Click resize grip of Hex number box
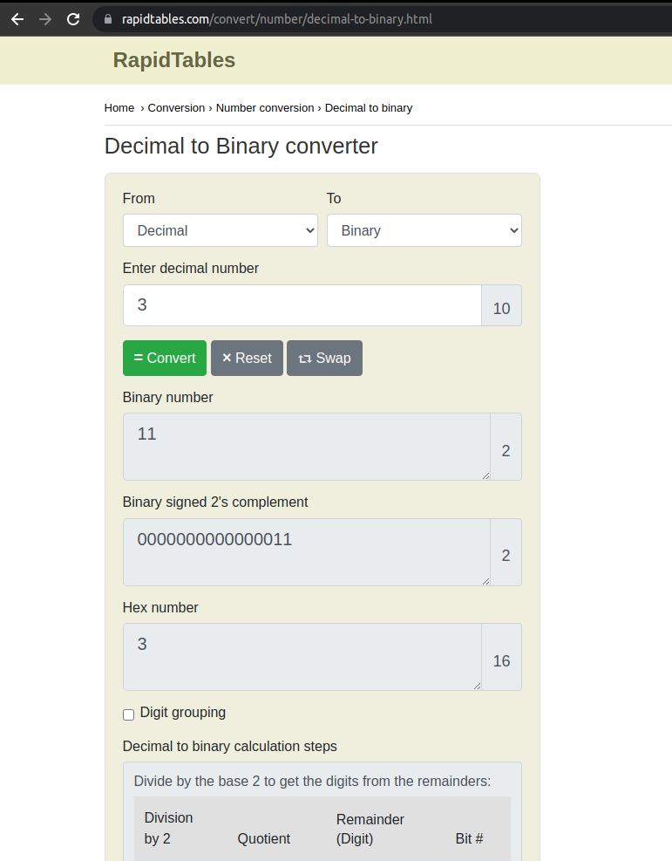 [476, 685]
